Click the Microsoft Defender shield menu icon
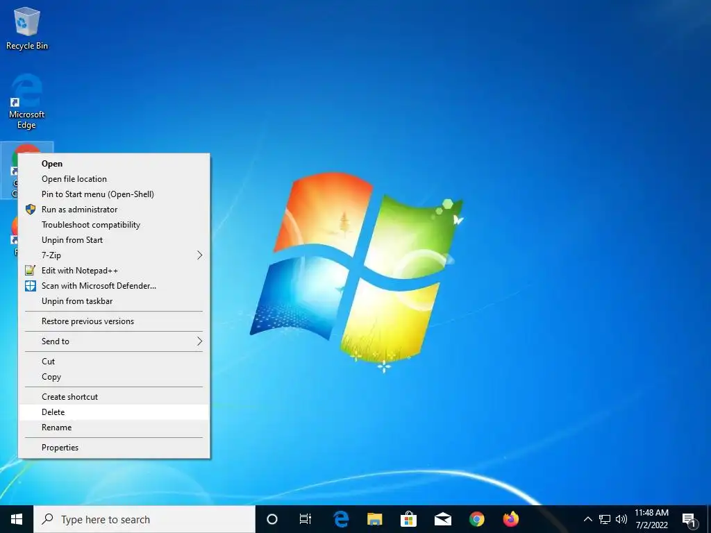The width and height of the screenshot is (711, 533). coord(31,286)
